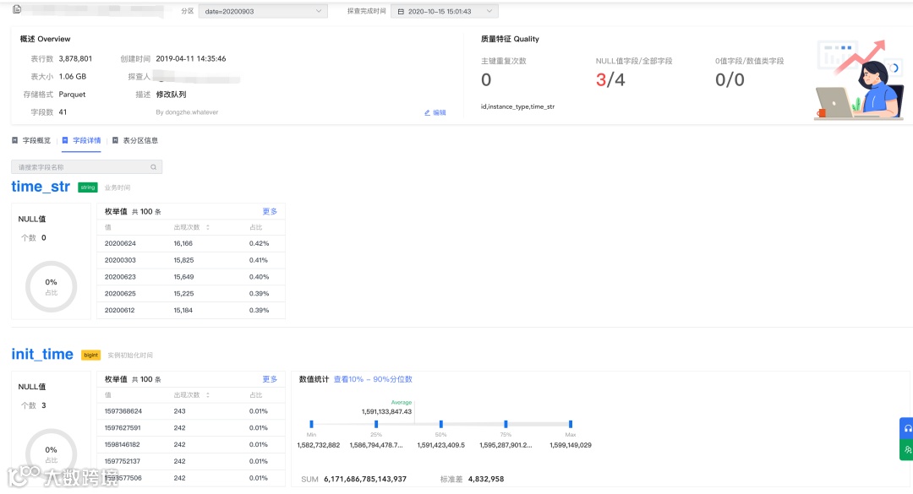Viewport: 913px width, 494px height.
Task: Open the probe completion time dropdown
Action: (445, 11)
